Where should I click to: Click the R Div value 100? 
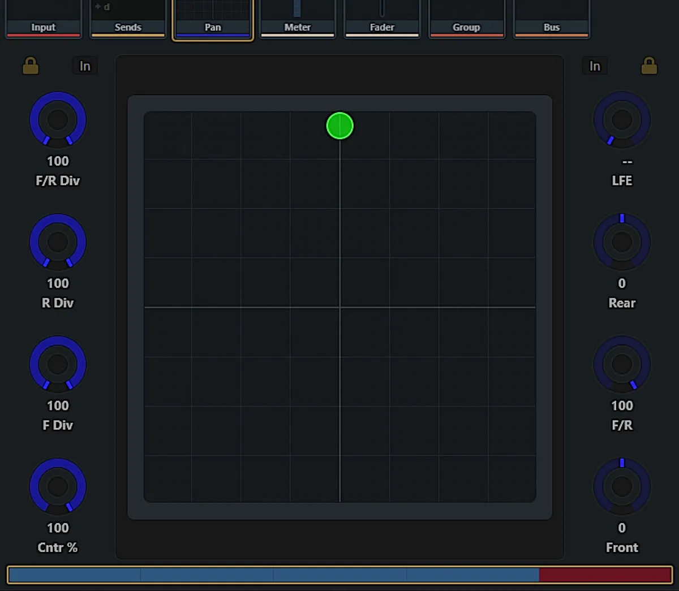pos(58,283)
